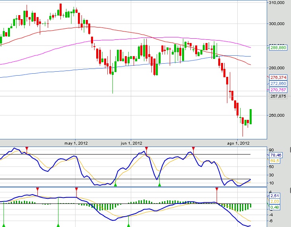This screenshot has height=227, width=291.
Task: Select the leftmost red sell marker in the MACD panel
Action: (37, 189)
